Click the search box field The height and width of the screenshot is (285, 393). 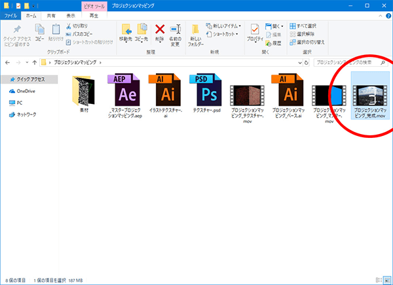[x=350, y=63]
